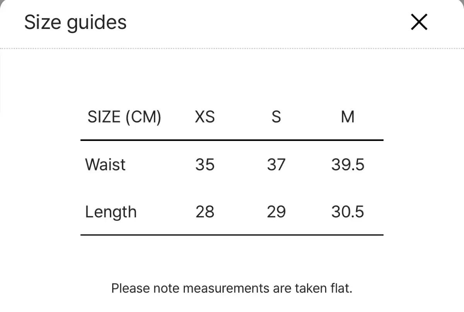Click the M length value 30.5
Image resolution: width=464 pixels, height=312 pixels.
click(348, 212)
